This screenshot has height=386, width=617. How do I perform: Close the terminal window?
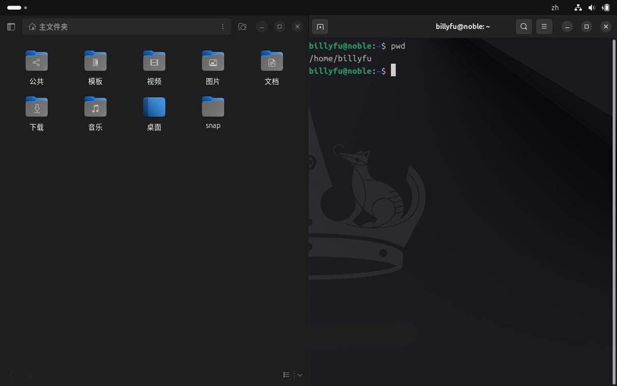tap(606, 27)
